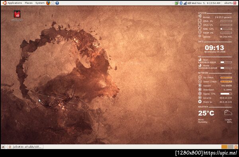Click the 09:13 clock display
239x157 pixels.
click(214, 48)
